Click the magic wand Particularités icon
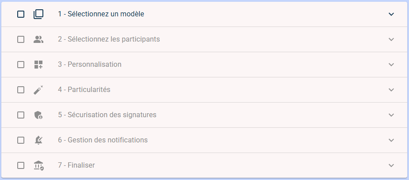The width and height of the screenshot is (409, 180). click(x=38, y=90)
